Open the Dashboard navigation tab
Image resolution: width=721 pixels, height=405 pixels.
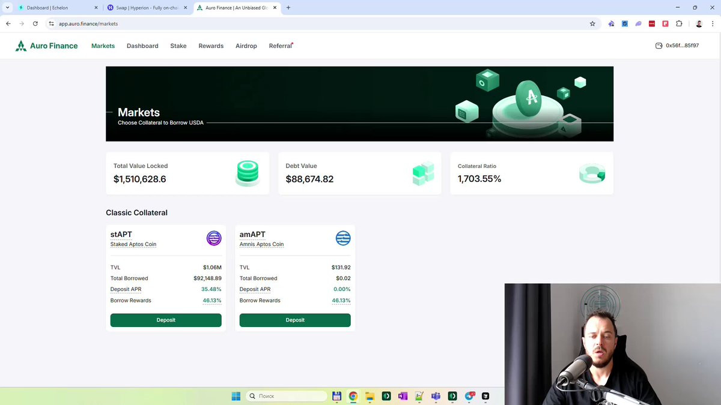click(x=142, y=46)
